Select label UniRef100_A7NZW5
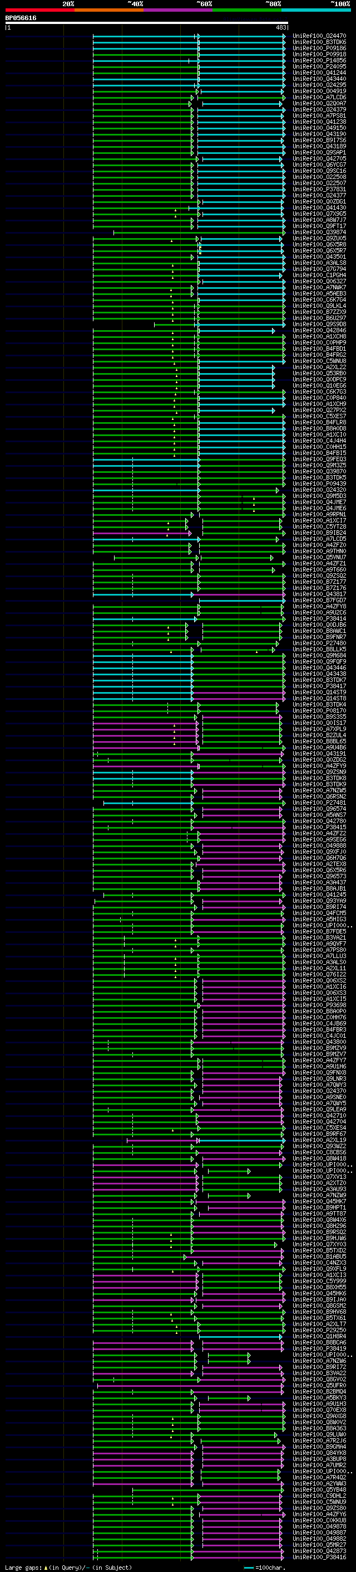This screenshot has height=1572, width=356. [x=319, y=790]
